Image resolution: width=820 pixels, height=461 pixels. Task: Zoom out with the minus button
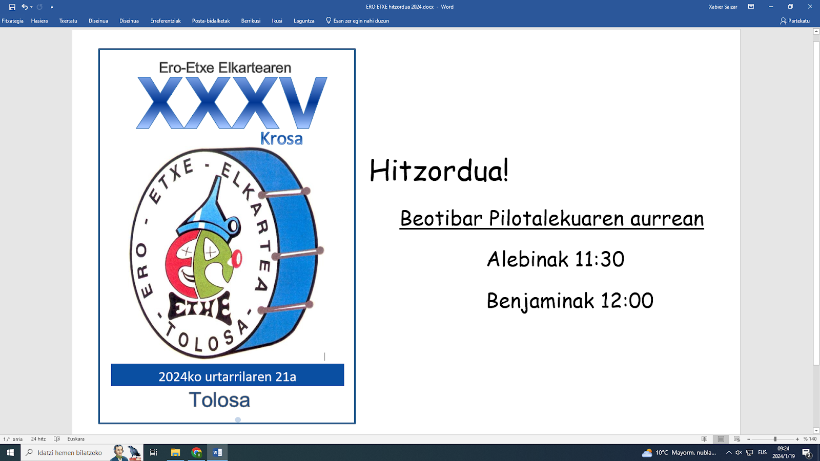coord(748,439)
